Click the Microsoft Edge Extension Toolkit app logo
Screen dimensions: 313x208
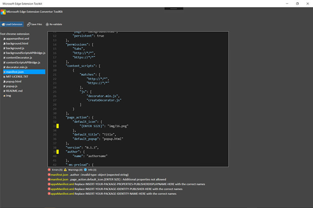(x=3, y=12)
